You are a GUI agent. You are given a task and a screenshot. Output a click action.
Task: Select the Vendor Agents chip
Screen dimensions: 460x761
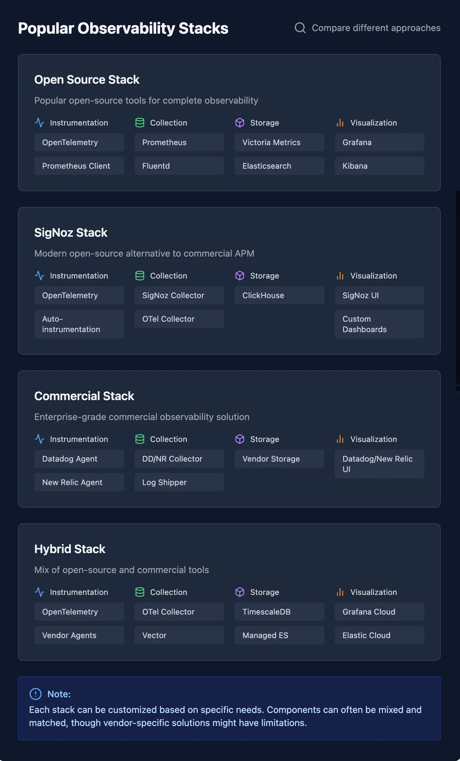pyautogui.click(x=79, y=635)
